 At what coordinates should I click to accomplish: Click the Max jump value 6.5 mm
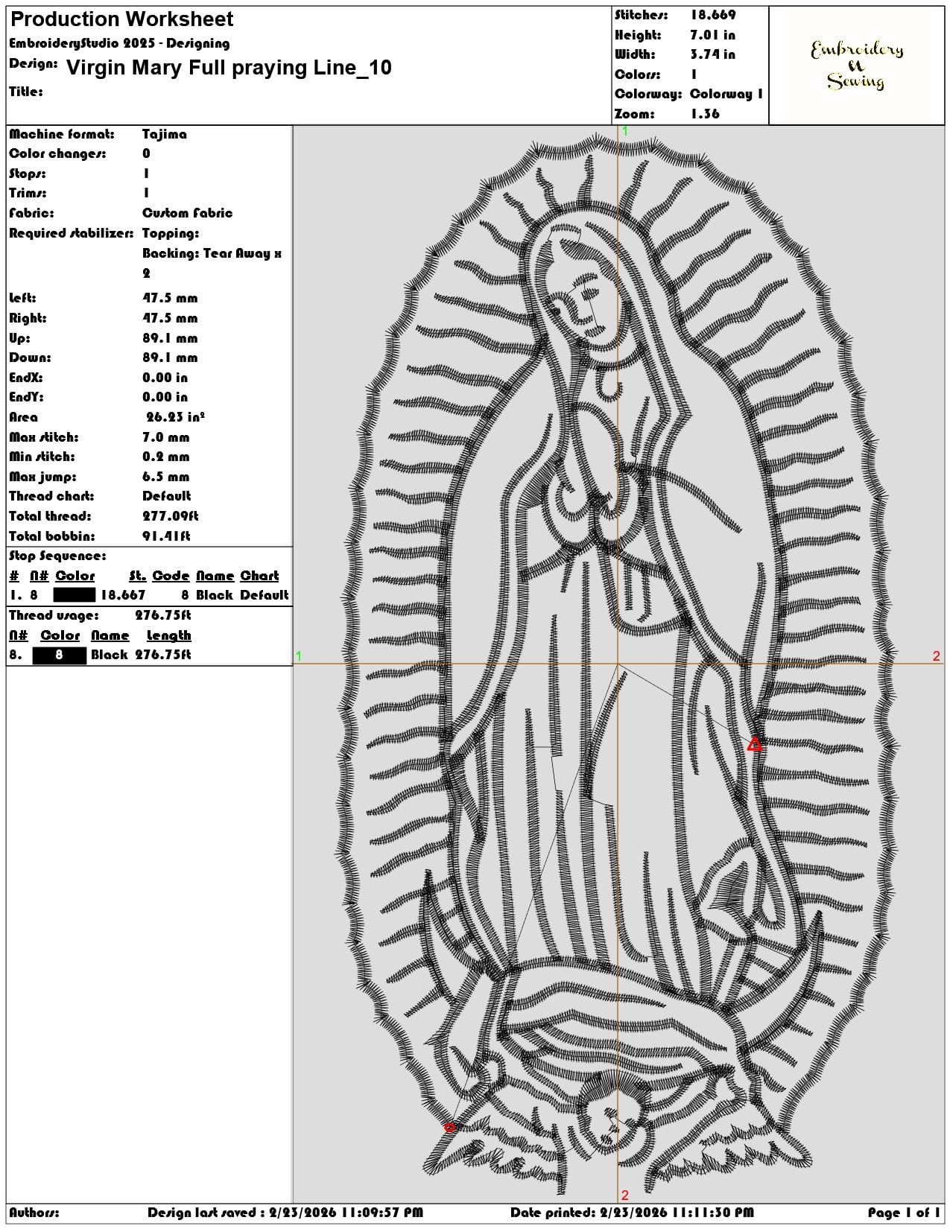[x=166, y=477]
